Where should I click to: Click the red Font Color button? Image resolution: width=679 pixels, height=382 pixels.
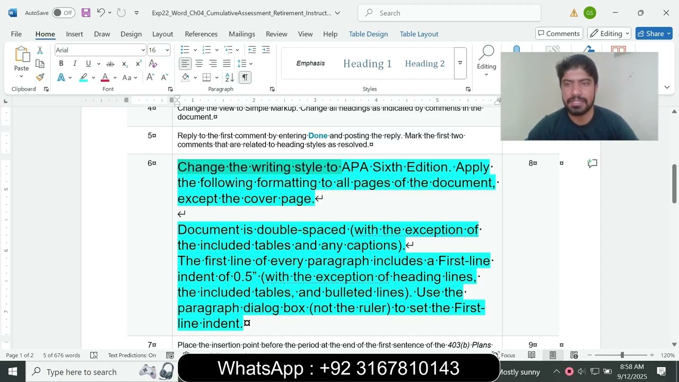(105, 77)
